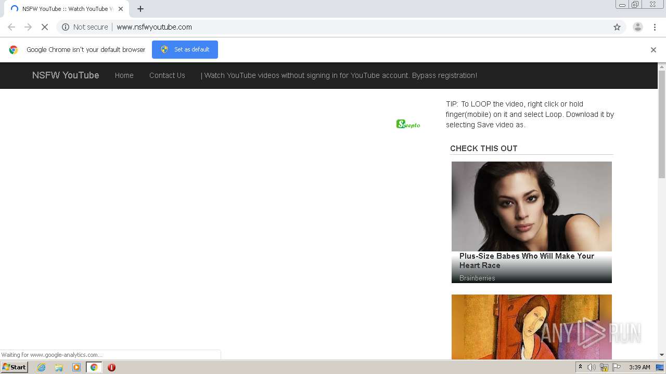
Task: Show hidden tray icons arrow
Action: 581,367
